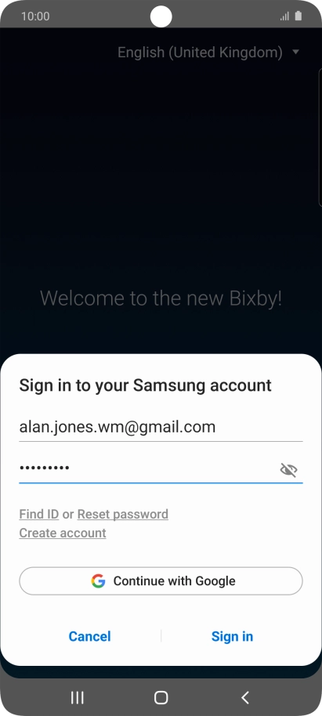Open the language dropdown arrow
Viewport: 322px width, 716px height.
(x=295, y=52)
